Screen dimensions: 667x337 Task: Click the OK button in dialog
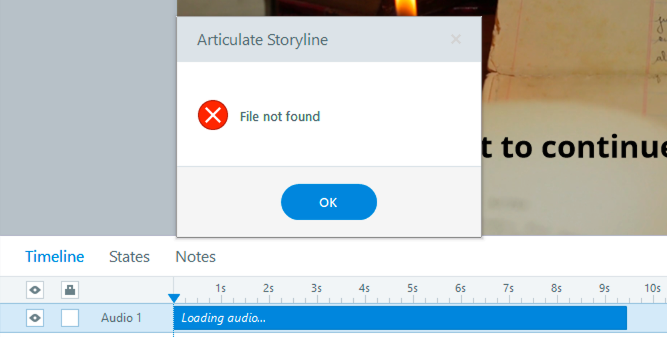click(328, 202)
